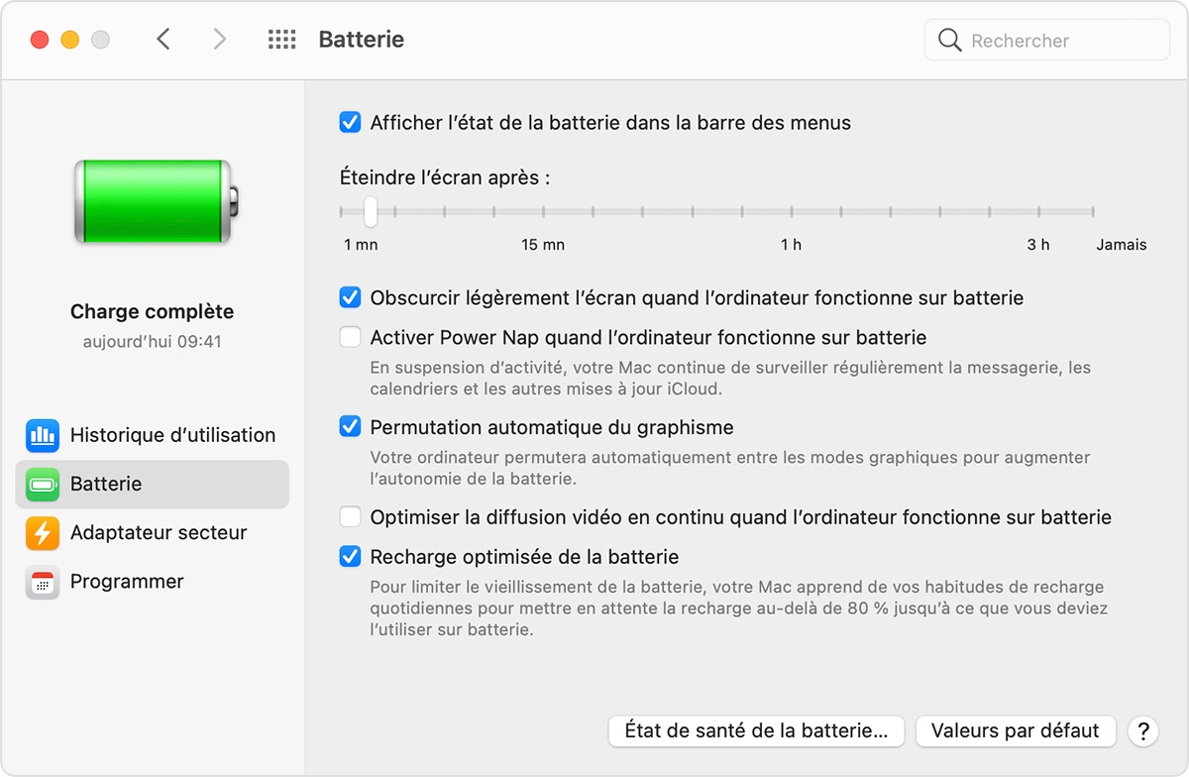The height and width of the screenshot is (777, 1189).
Task: Enable Power Nap on battery checkbox
Action: tap(350, 338)
